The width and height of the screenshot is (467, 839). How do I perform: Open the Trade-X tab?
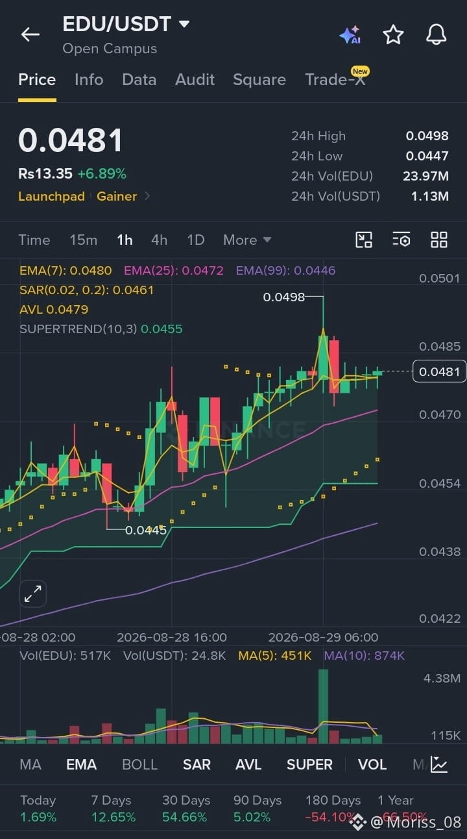335,79
